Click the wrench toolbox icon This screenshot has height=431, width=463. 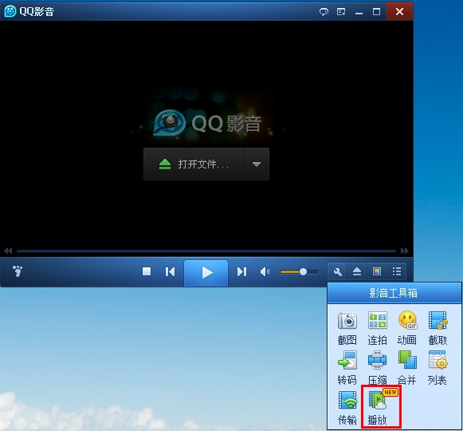(x=338, y=271)
